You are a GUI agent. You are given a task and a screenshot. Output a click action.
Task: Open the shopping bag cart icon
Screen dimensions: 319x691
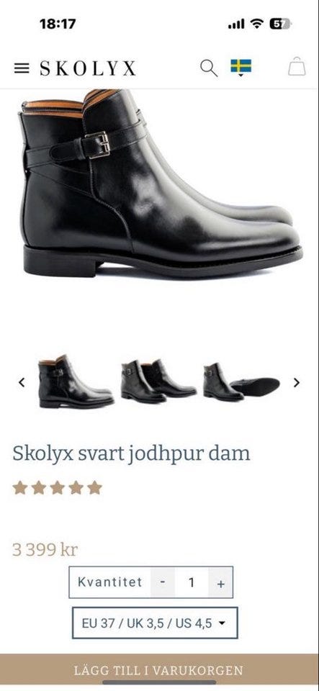point(297,66)
